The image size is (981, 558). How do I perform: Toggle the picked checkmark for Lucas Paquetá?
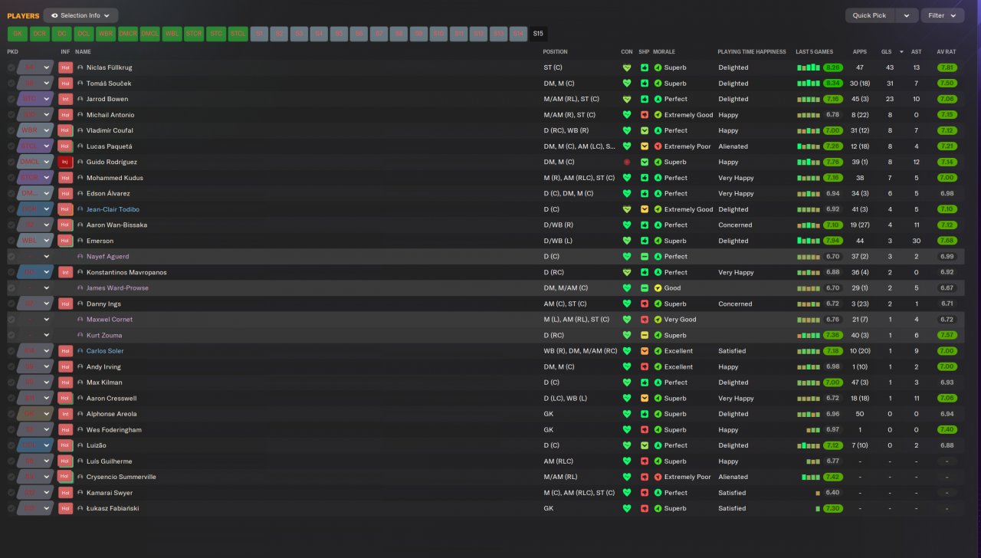coord(11,146)
